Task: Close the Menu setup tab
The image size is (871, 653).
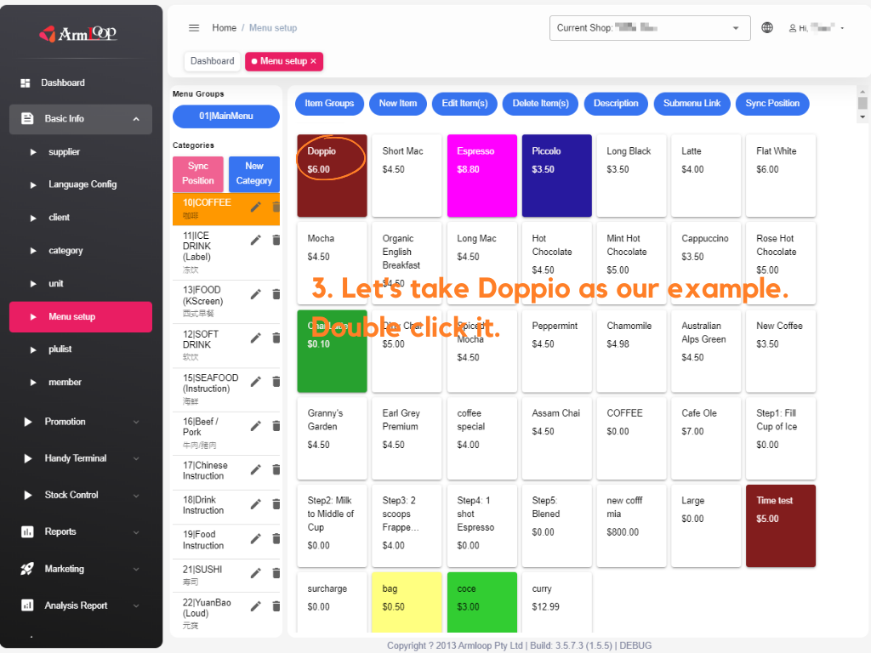Action: tap(313, 61)
